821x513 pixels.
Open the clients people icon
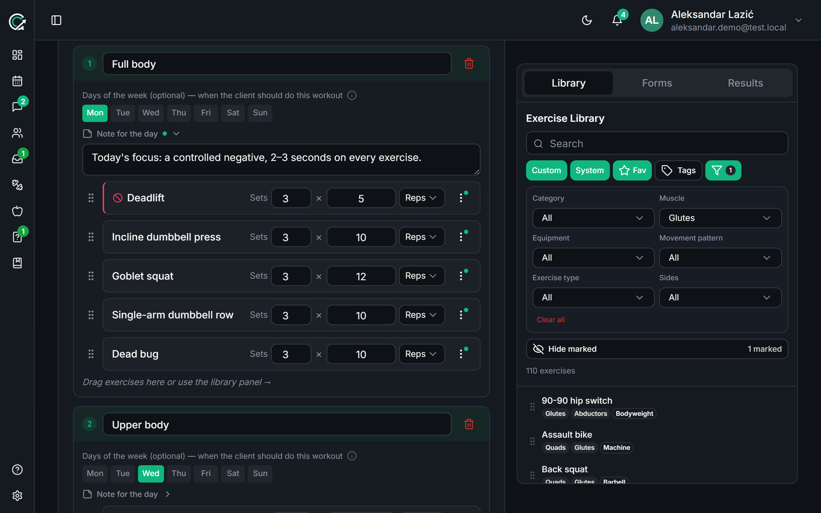click(x=17, y=133)
